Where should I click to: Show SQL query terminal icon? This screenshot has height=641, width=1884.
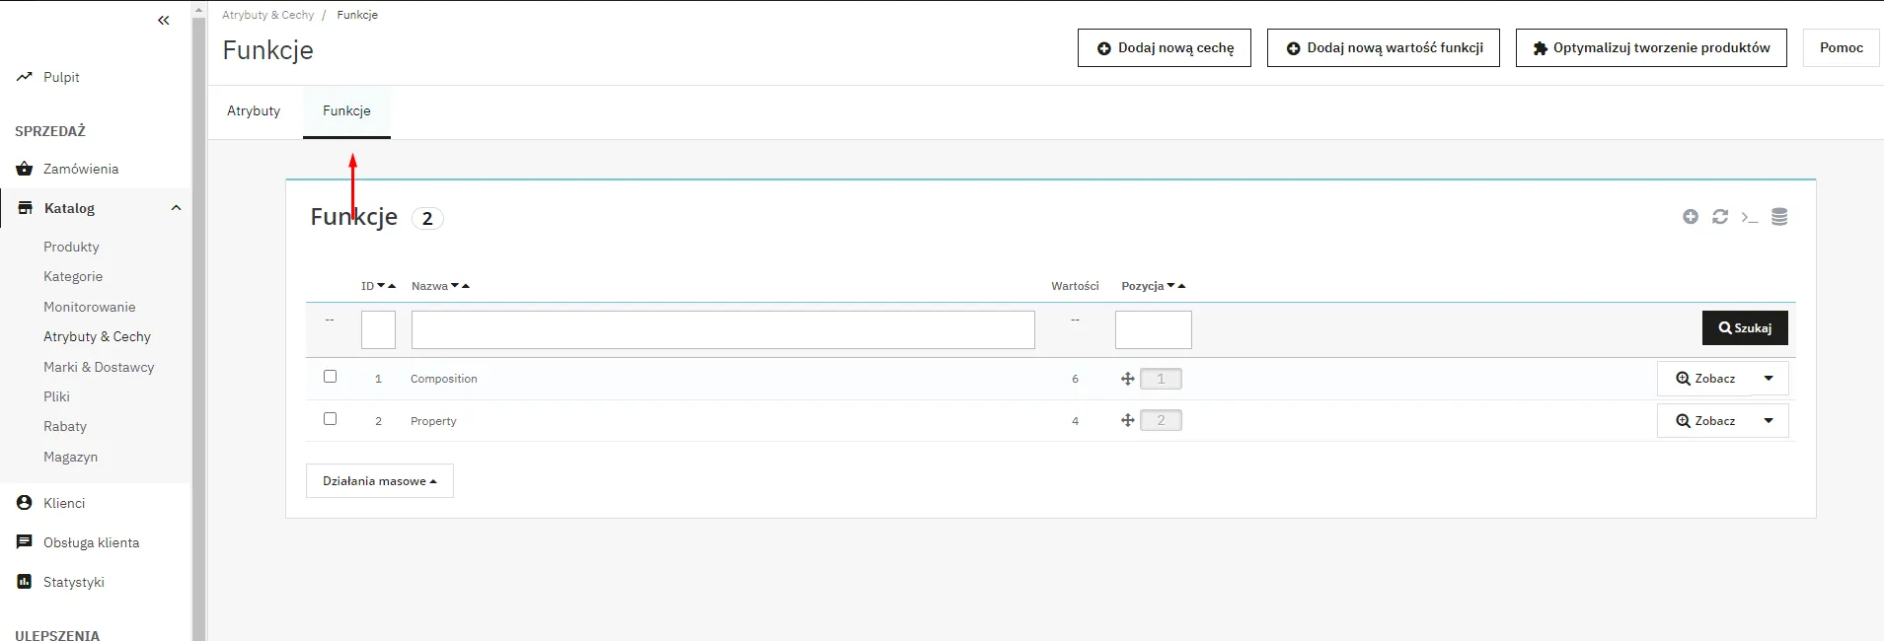1750,217
